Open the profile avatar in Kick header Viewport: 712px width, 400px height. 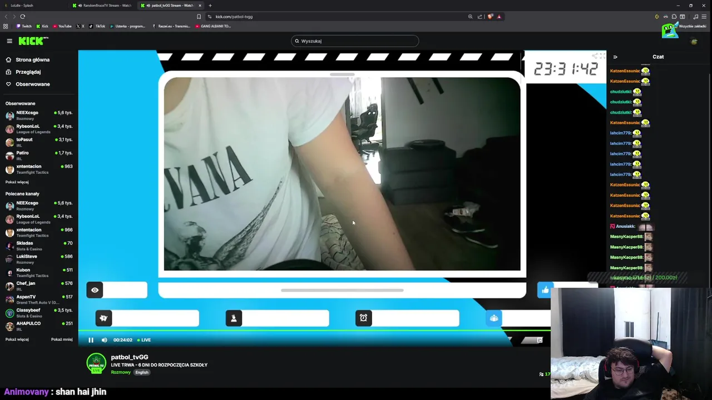694,41
